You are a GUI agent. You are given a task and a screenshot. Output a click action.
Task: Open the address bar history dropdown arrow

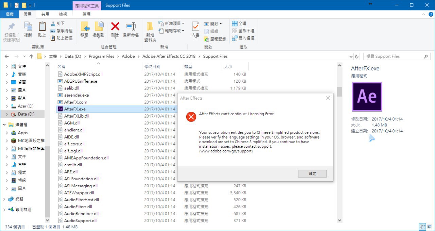pyautogui.click(x=351, y=56)
